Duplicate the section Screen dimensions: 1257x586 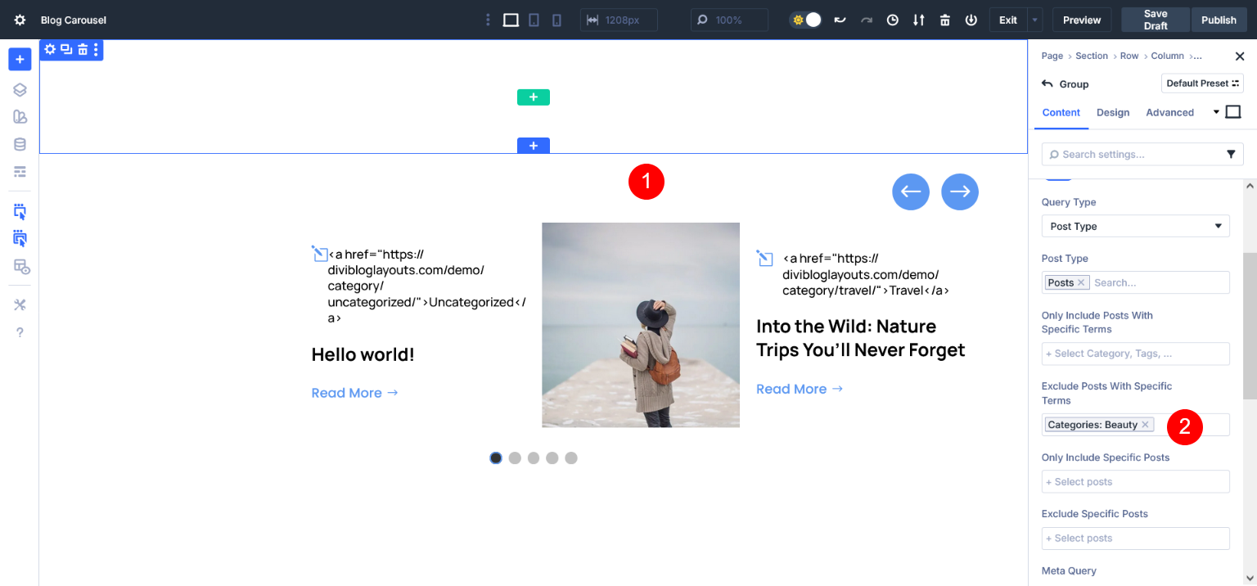[66, 50]
